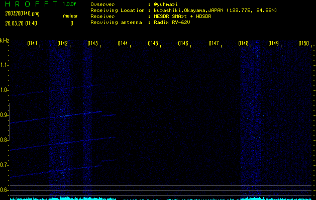
Task: Select the 0148 time tick label
Action: 244,43
